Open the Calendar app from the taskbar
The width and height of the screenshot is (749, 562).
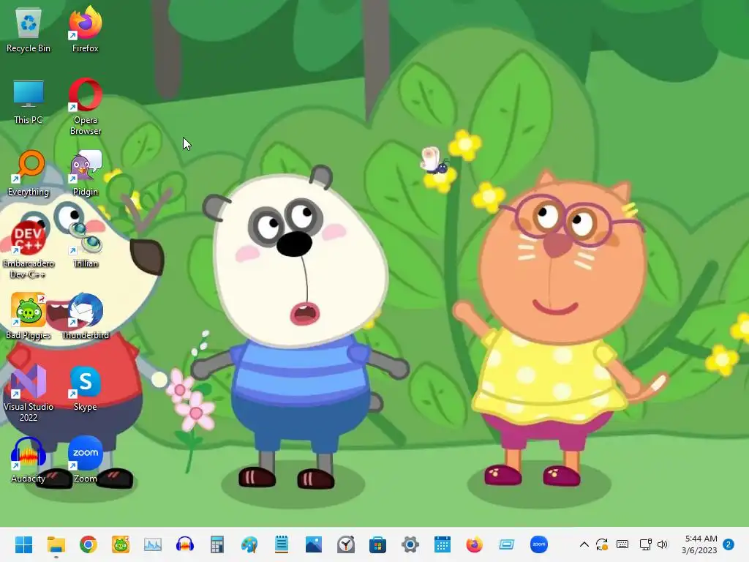point(443,544)
